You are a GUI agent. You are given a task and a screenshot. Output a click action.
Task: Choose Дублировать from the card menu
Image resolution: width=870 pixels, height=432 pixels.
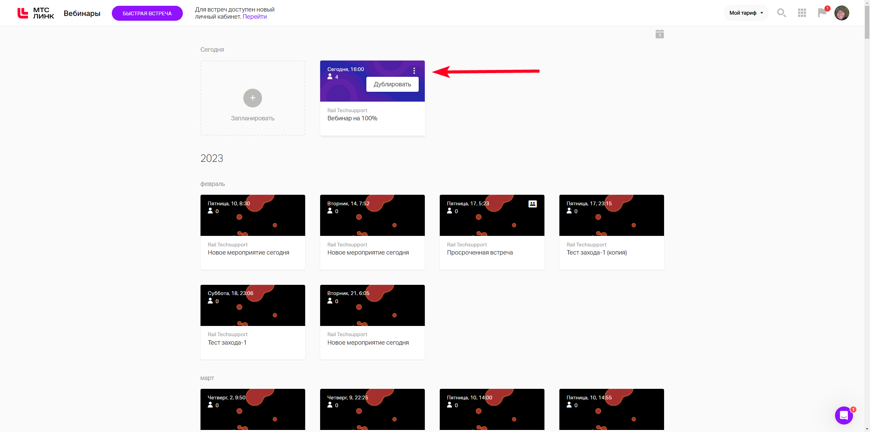pyautogui.click(x=392, y=84)
